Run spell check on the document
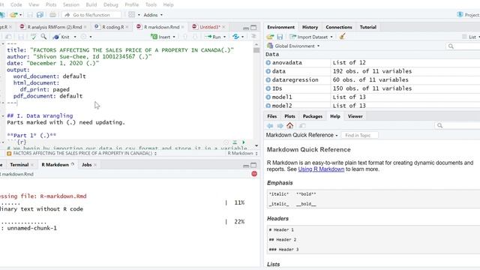The image size is (480, 270). 33,37
